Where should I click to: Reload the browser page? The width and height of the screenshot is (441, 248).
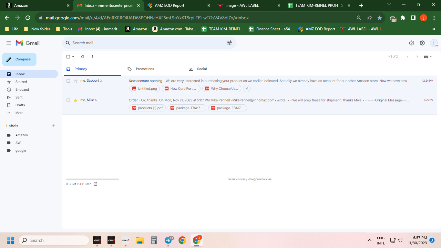point(28,18)
